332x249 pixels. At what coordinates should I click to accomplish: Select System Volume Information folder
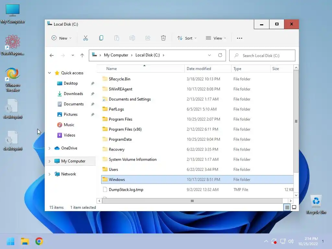pos(197,160)
